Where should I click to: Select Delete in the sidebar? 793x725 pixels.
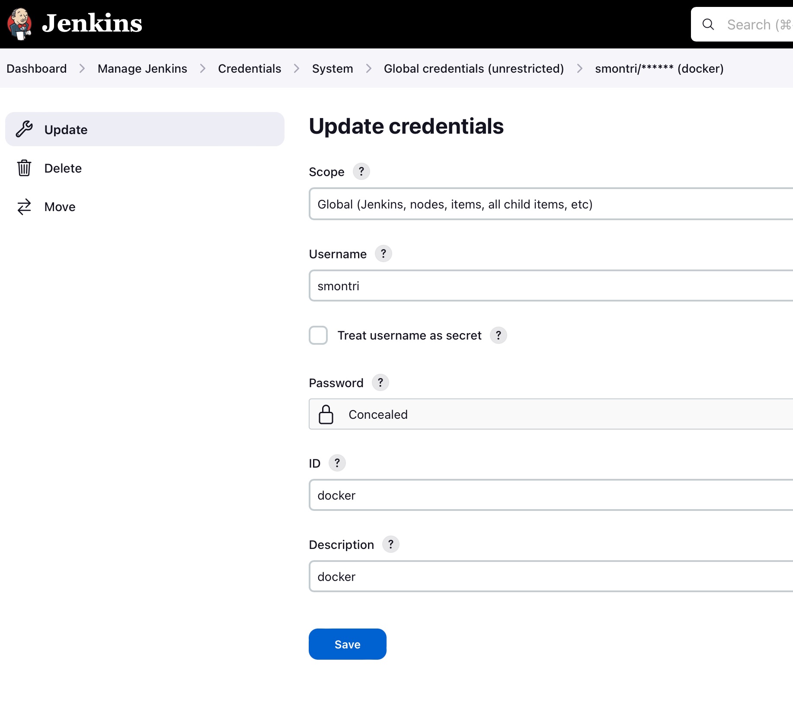coord(145,168)
